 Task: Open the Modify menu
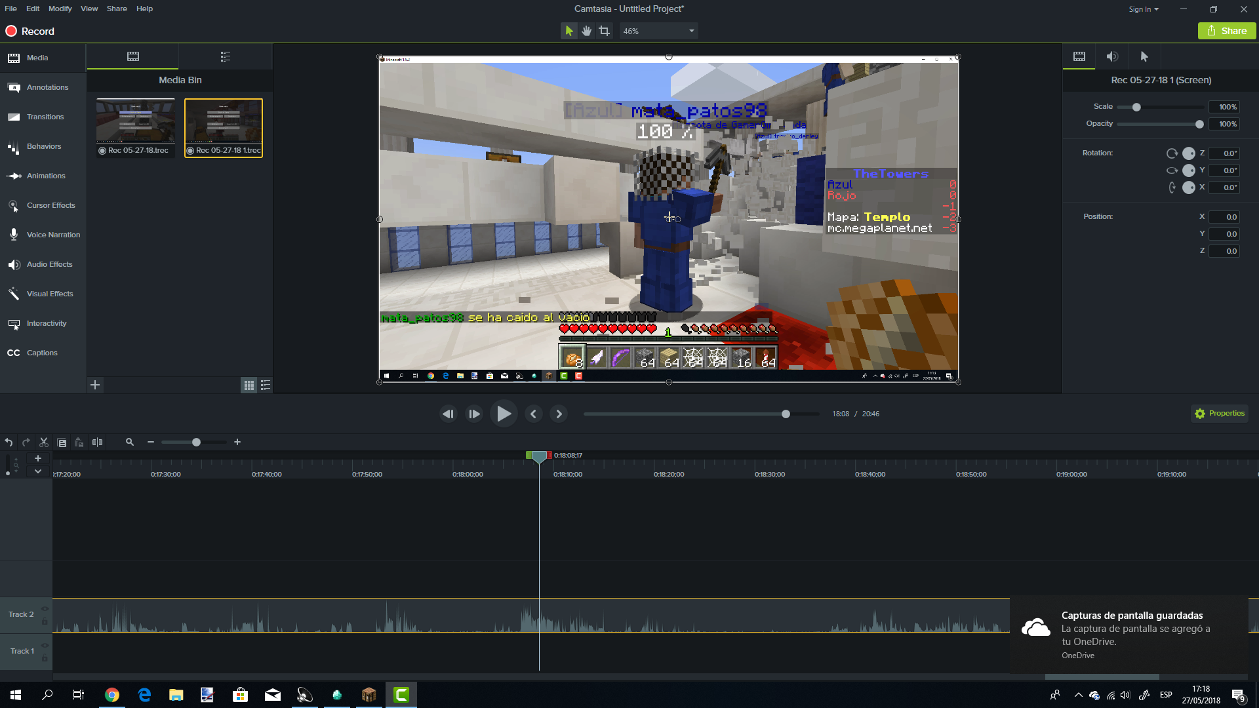click(x=60, y=9)
